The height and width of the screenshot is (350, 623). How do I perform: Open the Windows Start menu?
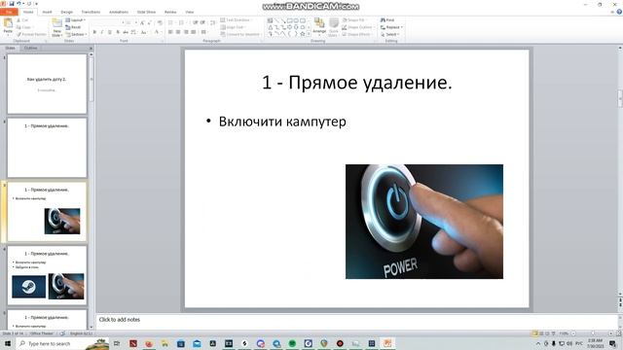(x=8, y=343)
